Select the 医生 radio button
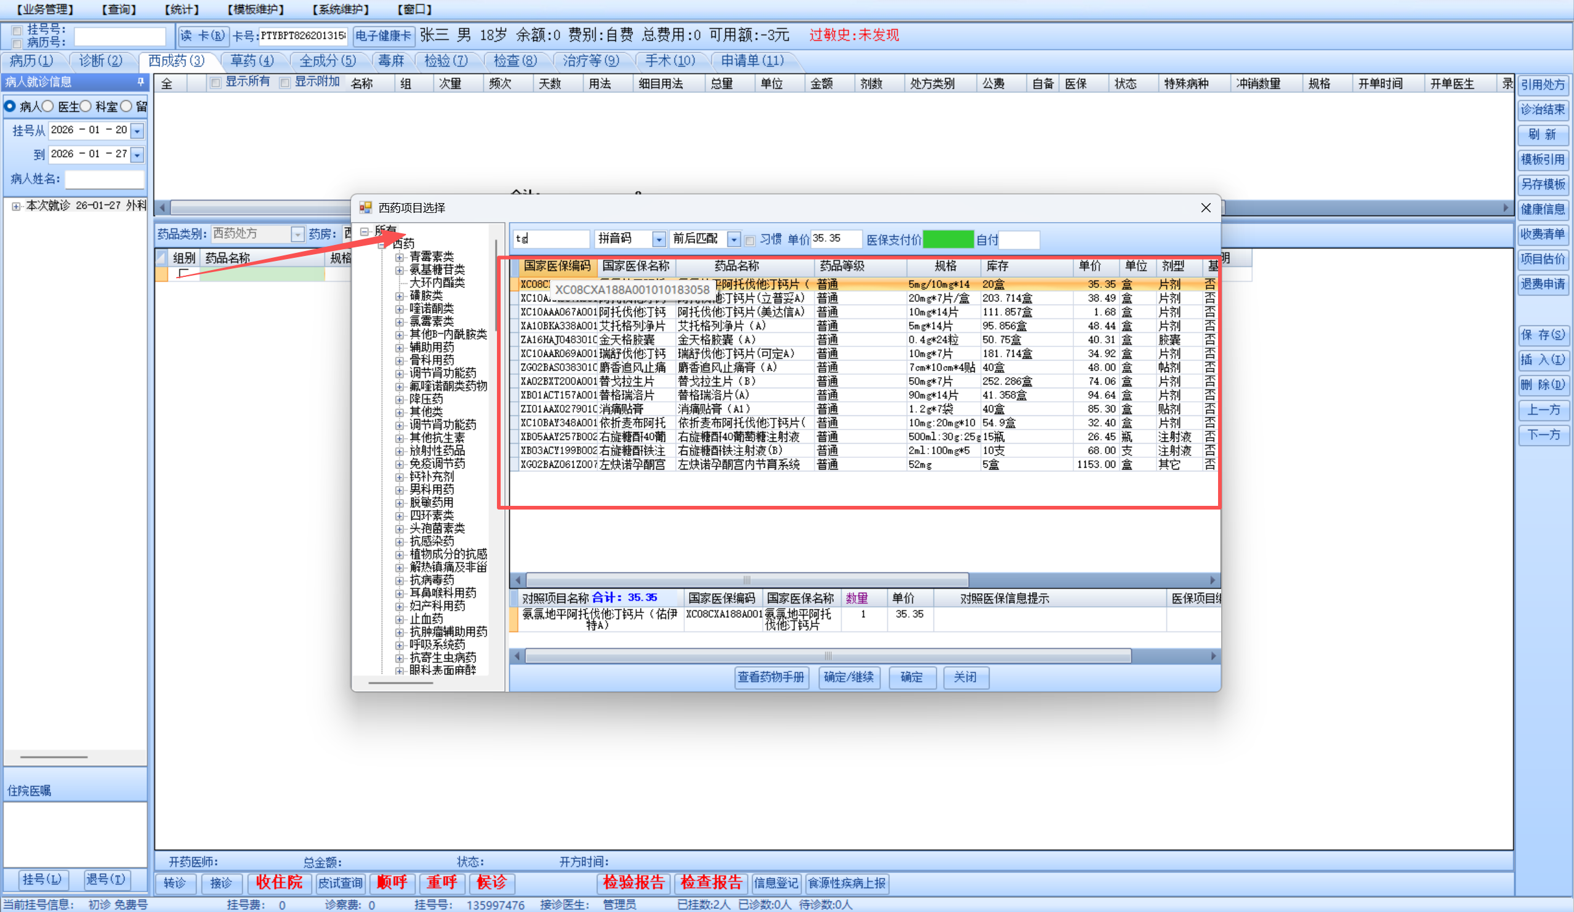This screenshot has width=1574, height=912. click(x=48, y=106)
